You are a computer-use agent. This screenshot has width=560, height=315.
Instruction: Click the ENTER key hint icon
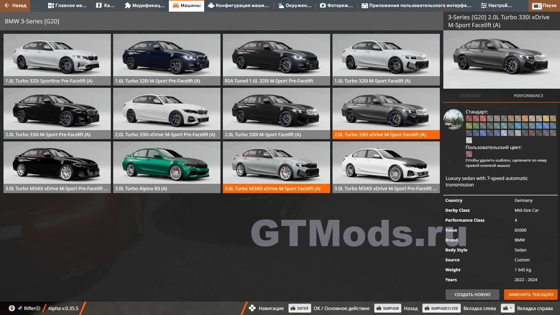point(299,308)
